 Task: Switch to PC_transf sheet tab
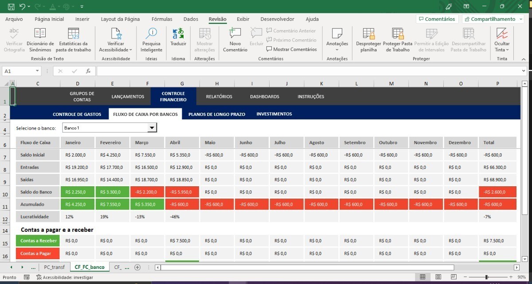point(54,267)
